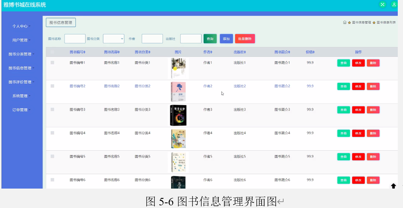
Task: Click 删除 for 图书编号1 row
Action: click(x=373, y=63)
